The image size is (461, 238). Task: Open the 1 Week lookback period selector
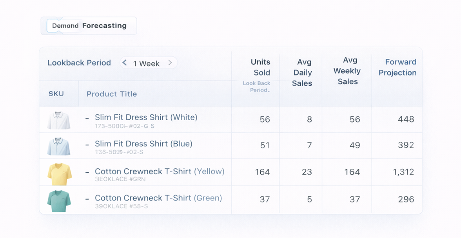click(146, 63)
